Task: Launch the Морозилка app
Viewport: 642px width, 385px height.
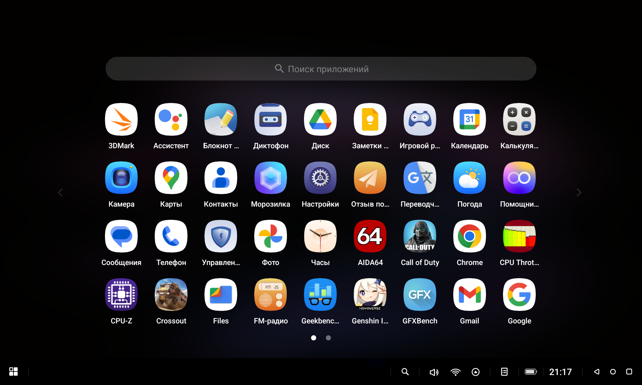Action: [x=271, y=178]
